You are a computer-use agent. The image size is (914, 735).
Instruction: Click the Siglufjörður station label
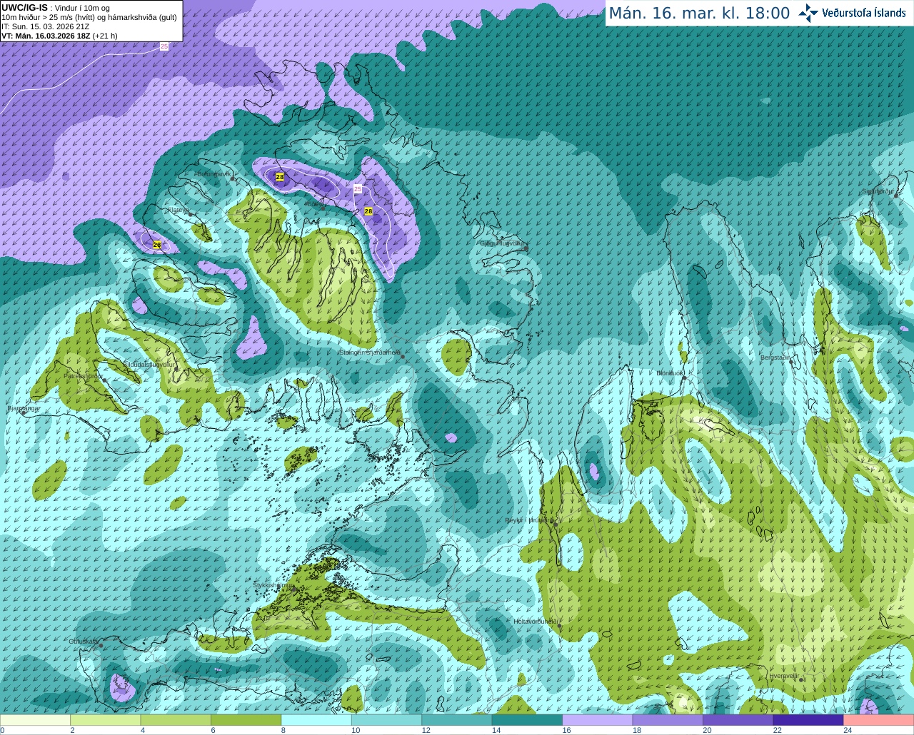[878, 191]
